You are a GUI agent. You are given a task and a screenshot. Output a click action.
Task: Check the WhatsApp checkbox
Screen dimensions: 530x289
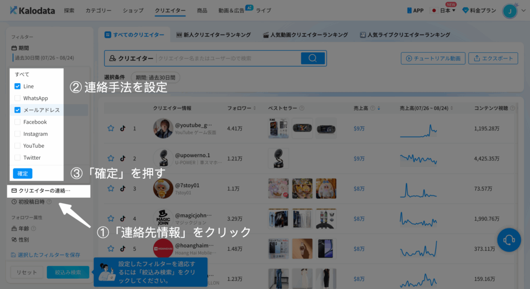point(18,98)
